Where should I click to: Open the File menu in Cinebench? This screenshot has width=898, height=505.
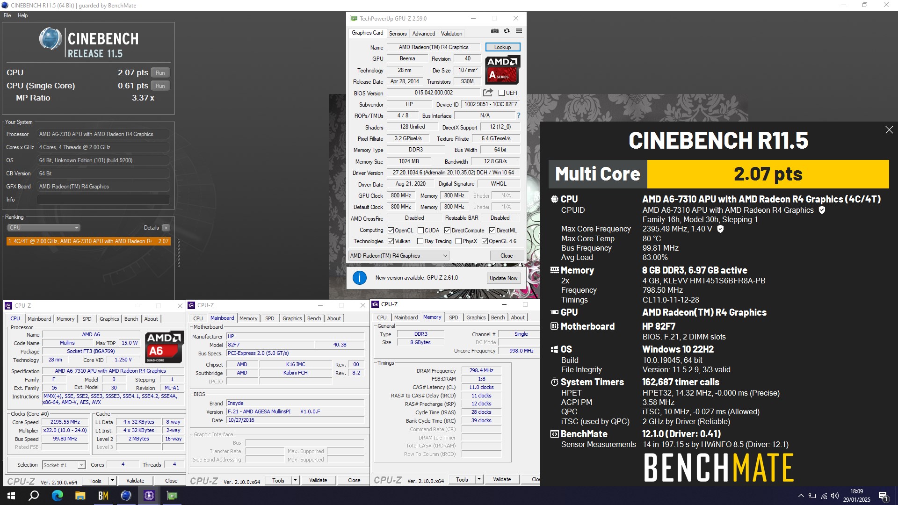coord(7,15)
